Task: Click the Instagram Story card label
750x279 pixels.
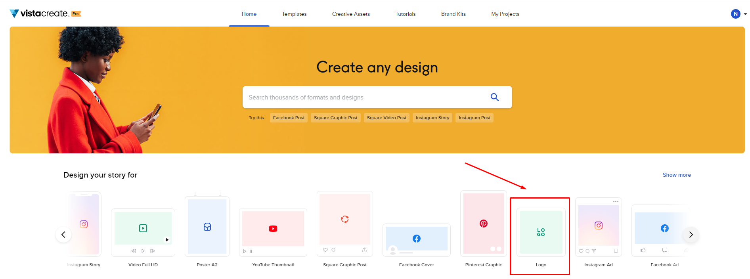Action: pyautogui.click(x=84, y=265)
